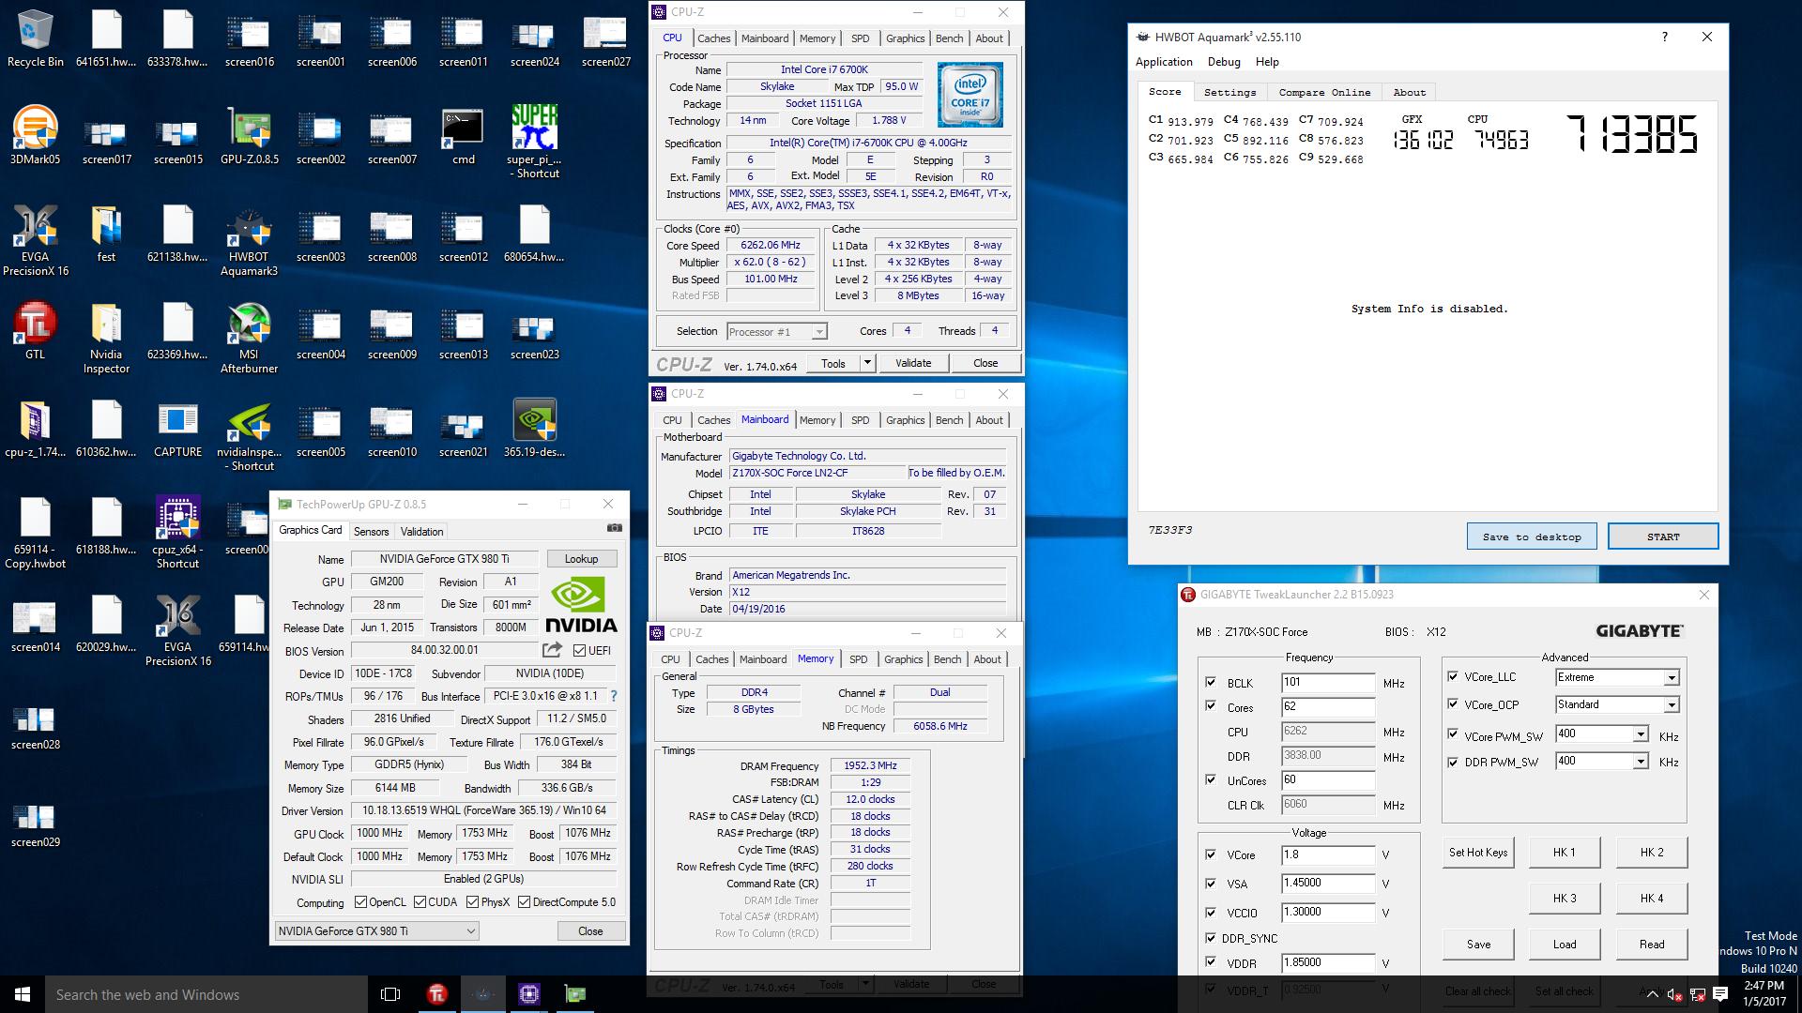Viewport: 1802px width, 1013px height.
Task: Open the GPU-Z.0.8.5 desktop icon
Action: pos(249,137)
